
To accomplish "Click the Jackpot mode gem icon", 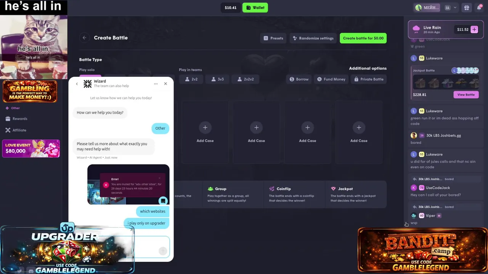I will click(333, 189).
